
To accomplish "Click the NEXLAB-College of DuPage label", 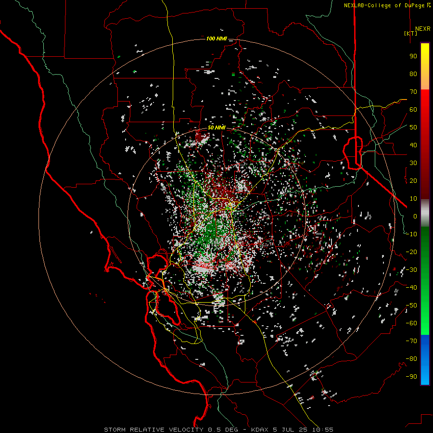I will pos(387,5).
